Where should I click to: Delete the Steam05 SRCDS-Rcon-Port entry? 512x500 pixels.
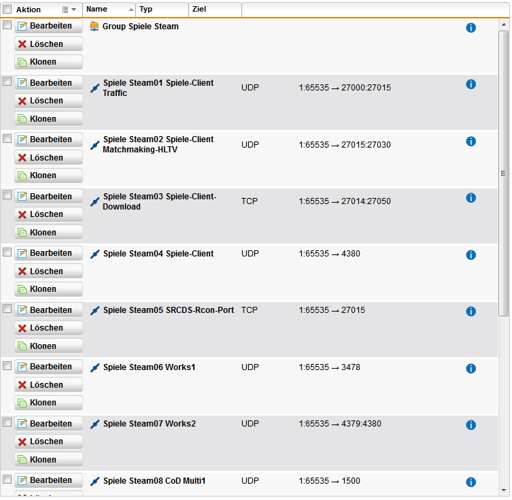click(x=48, y=328)
